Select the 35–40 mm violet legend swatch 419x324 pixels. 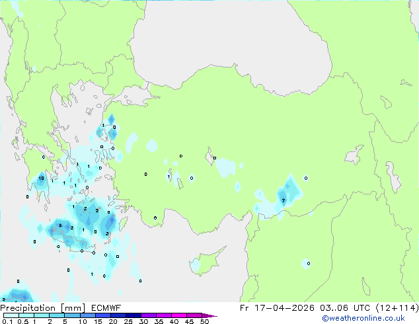[x=164, y=315]
